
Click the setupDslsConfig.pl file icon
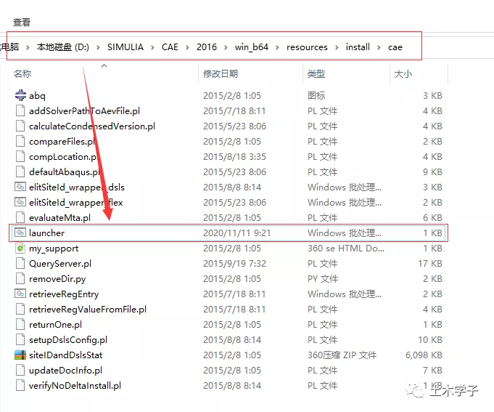(20, 339)
